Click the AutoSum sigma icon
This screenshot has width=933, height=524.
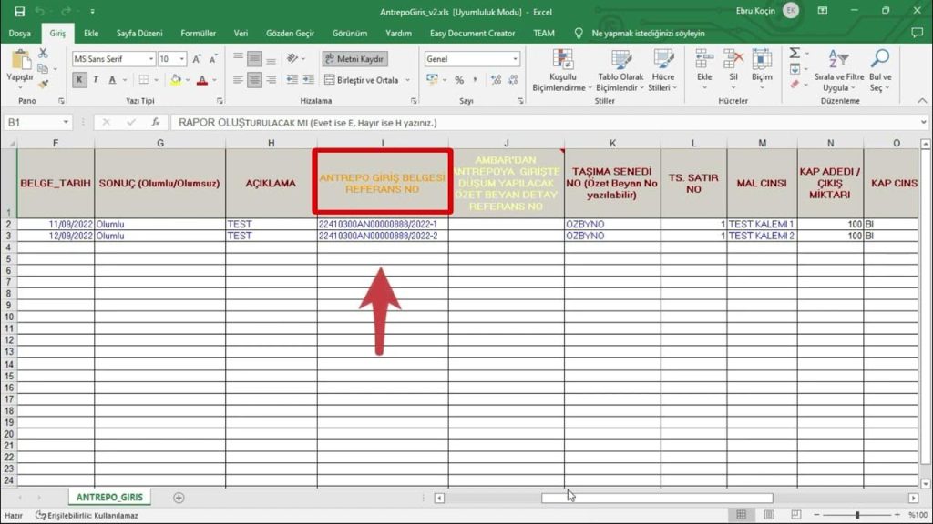pos(795,54)
